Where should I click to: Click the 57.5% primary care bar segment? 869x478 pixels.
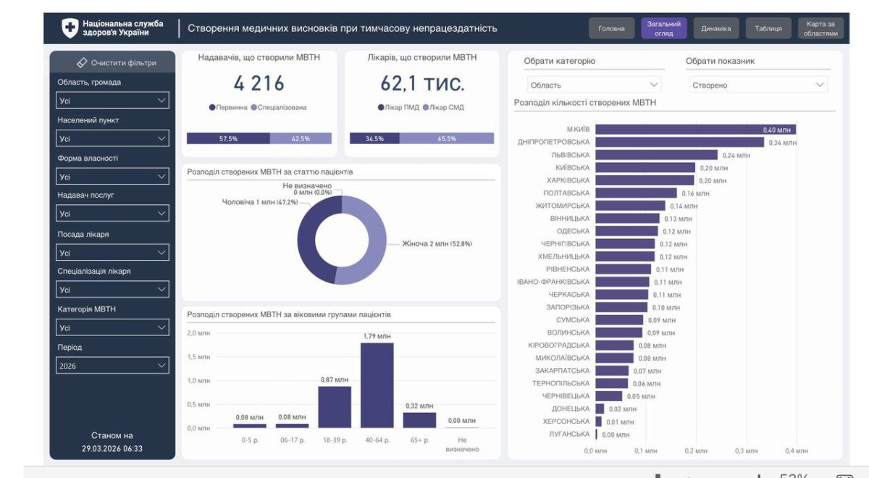pyautogui.click(x=228, y=138)
